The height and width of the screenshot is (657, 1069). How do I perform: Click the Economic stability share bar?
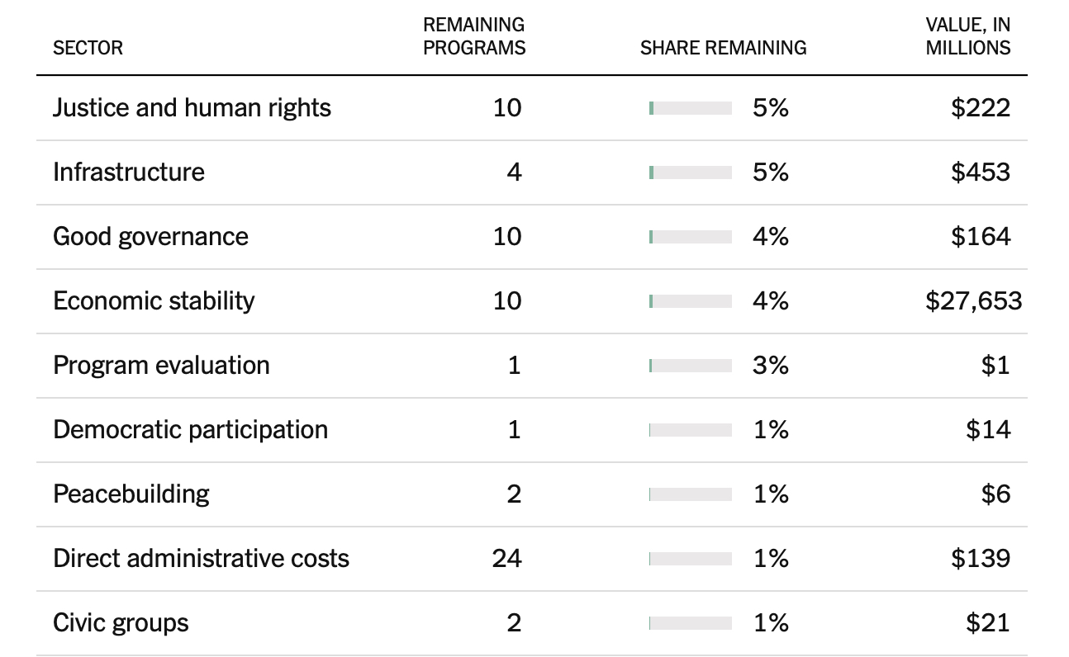(x=691, y=301)
